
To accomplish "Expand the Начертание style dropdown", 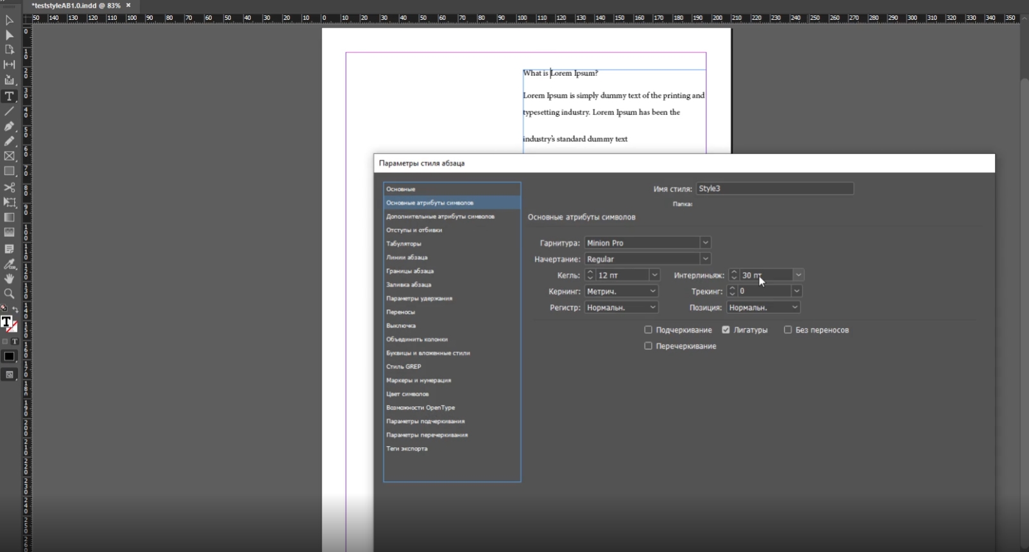I will point(705,259).
